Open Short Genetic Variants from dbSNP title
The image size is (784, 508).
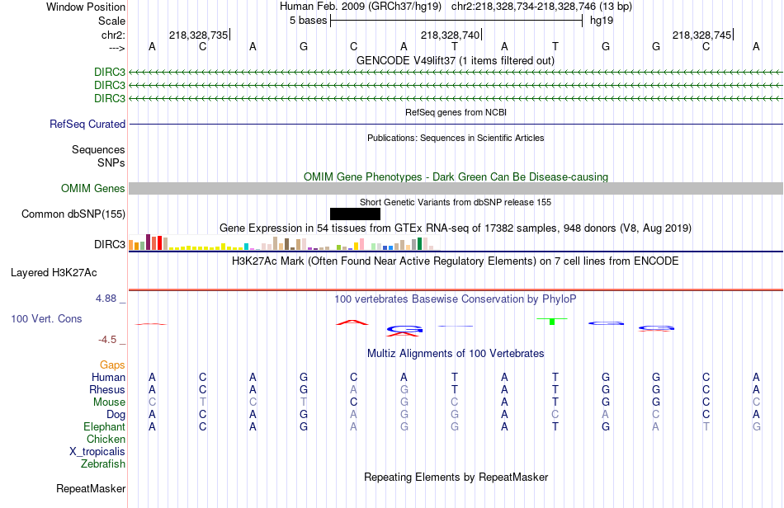[x=456, y=202]
